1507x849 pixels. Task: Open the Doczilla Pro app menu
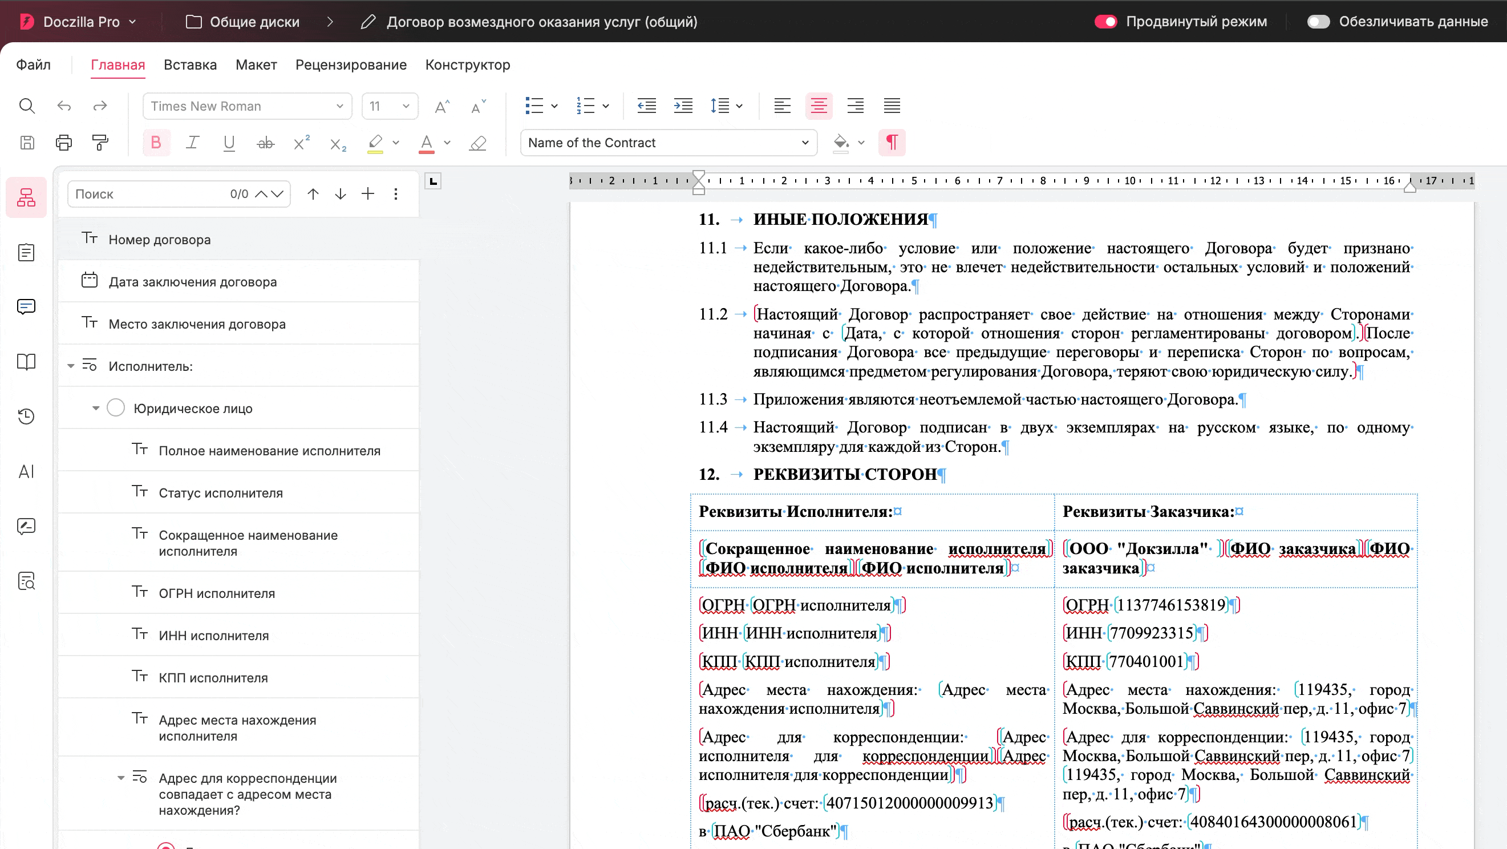[x=78, y=22]
